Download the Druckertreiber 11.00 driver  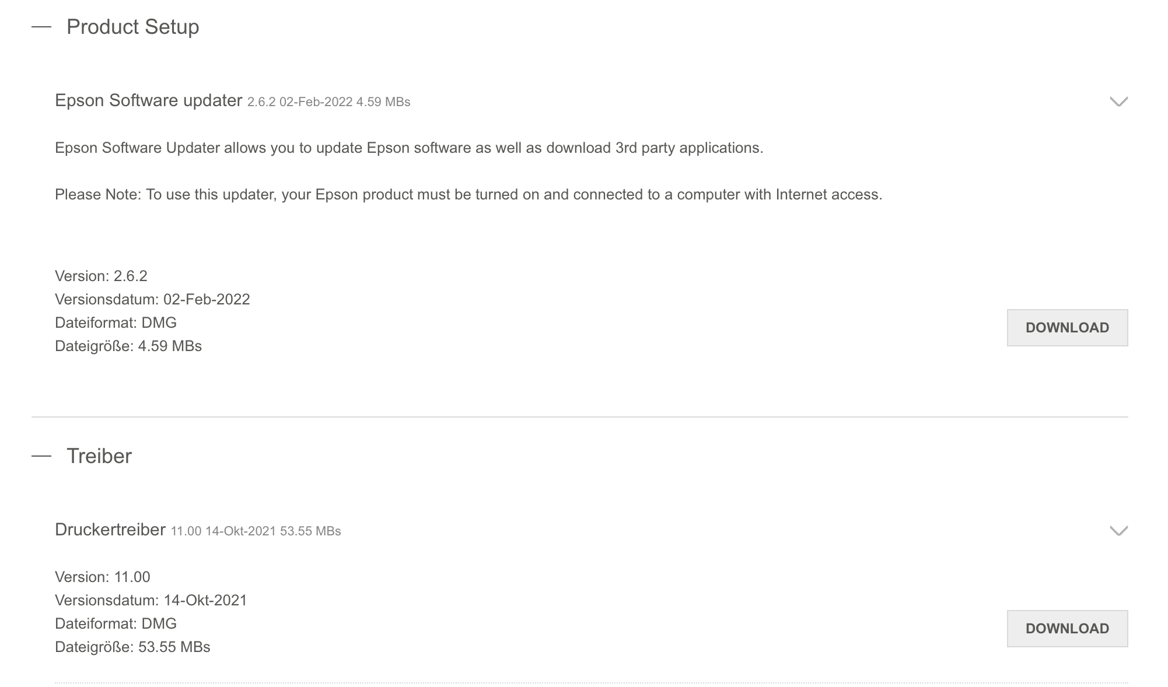(1066, 629)
